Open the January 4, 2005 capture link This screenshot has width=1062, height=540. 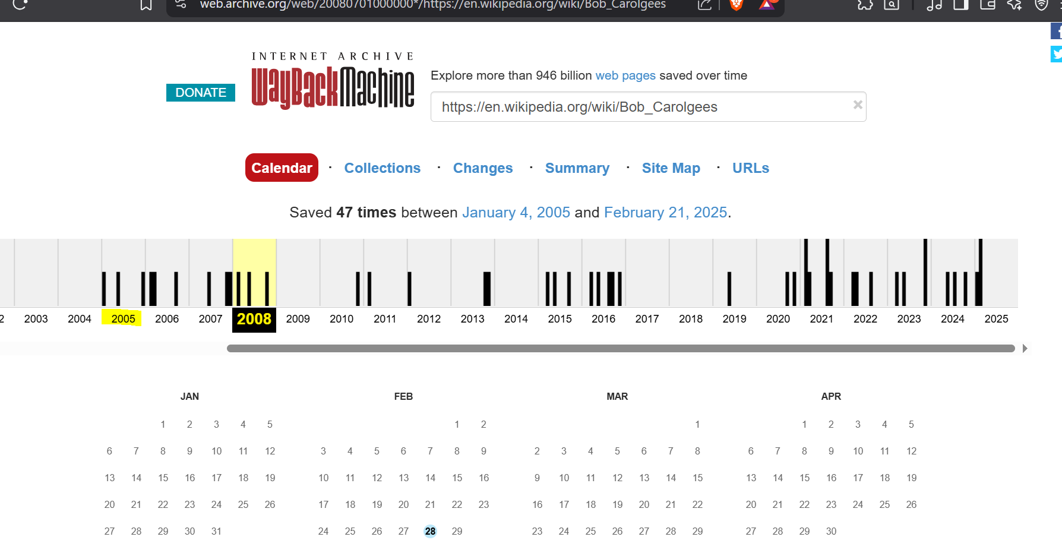click(516, 213)
